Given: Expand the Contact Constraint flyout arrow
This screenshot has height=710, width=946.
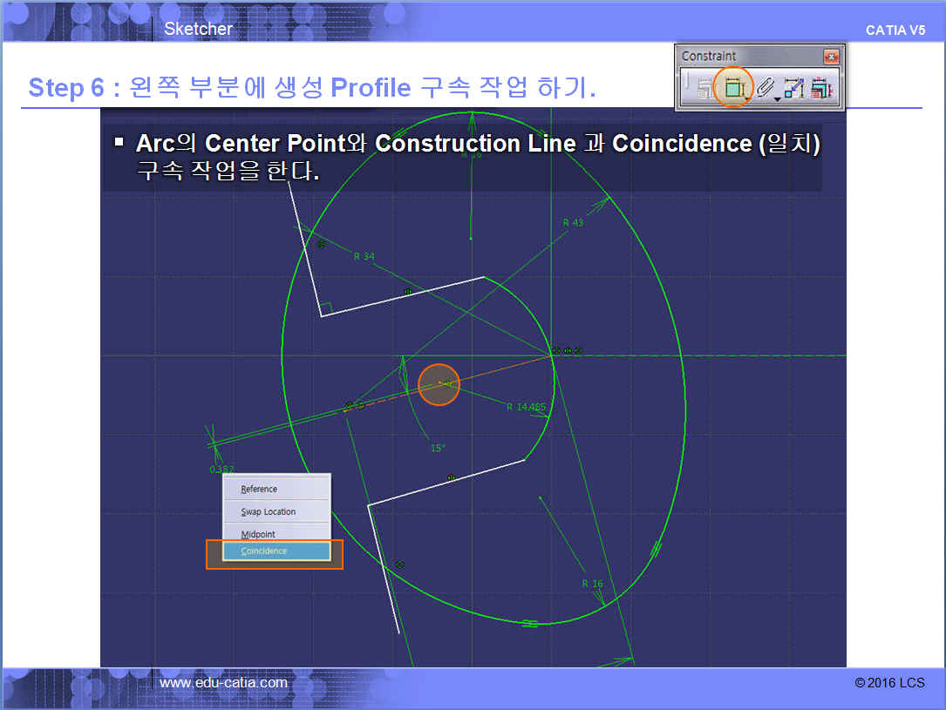Looking at the screenshot, I should pos(777,99).
